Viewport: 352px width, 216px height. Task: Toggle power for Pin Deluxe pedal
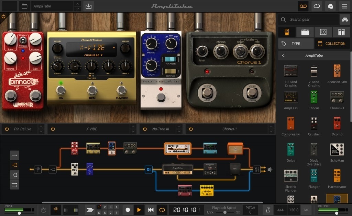click(7, 129)
